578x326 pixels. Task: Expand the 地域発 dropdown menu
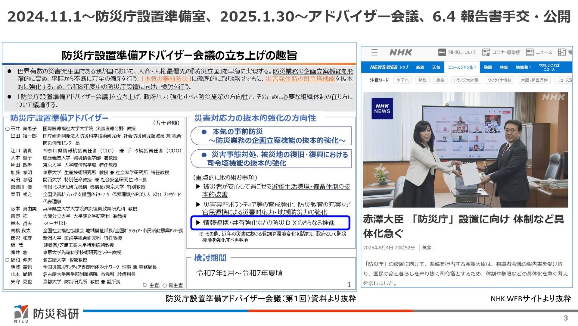tap(523, 67)
